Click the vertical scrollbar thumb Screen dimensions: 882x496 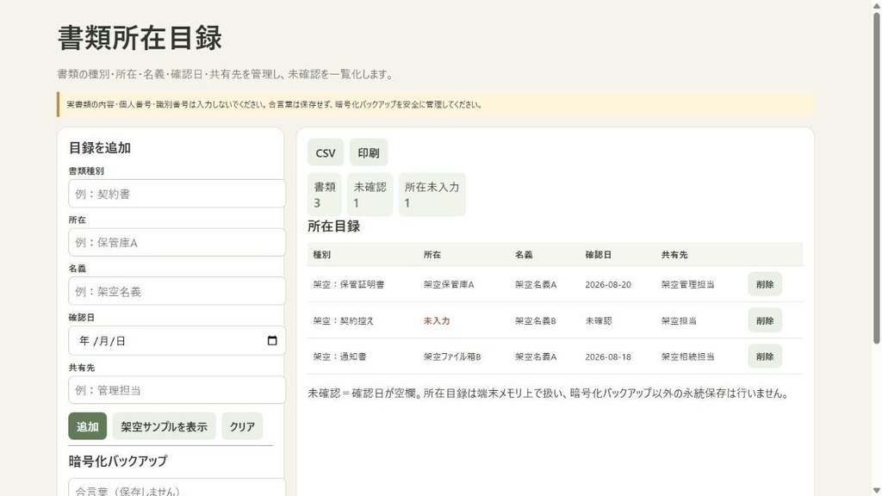(x=876, y=177)
